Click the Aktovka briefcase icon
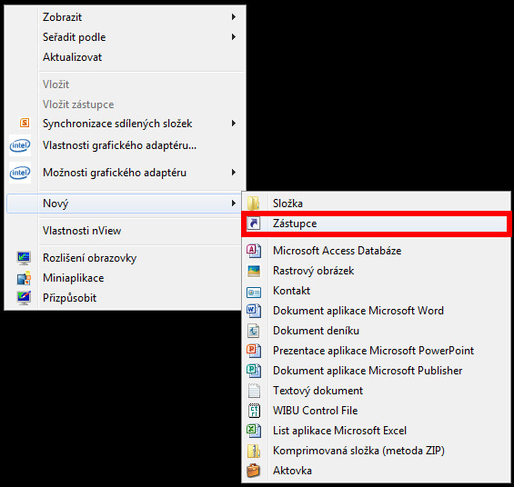This screenshot has width=514, height=487. pos(254,471)
